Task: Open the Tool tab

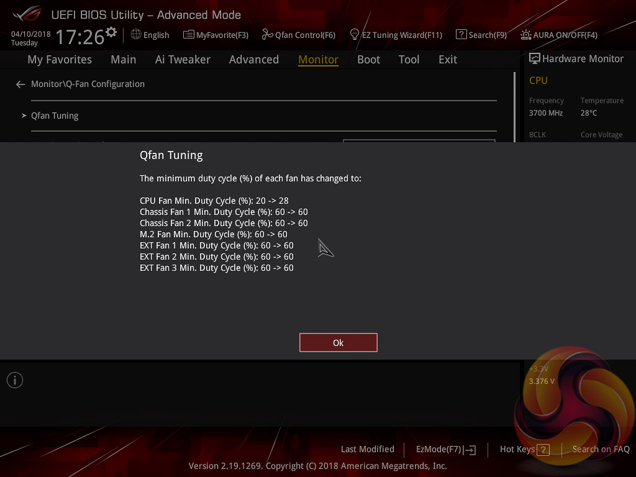Action: (409, 60)
